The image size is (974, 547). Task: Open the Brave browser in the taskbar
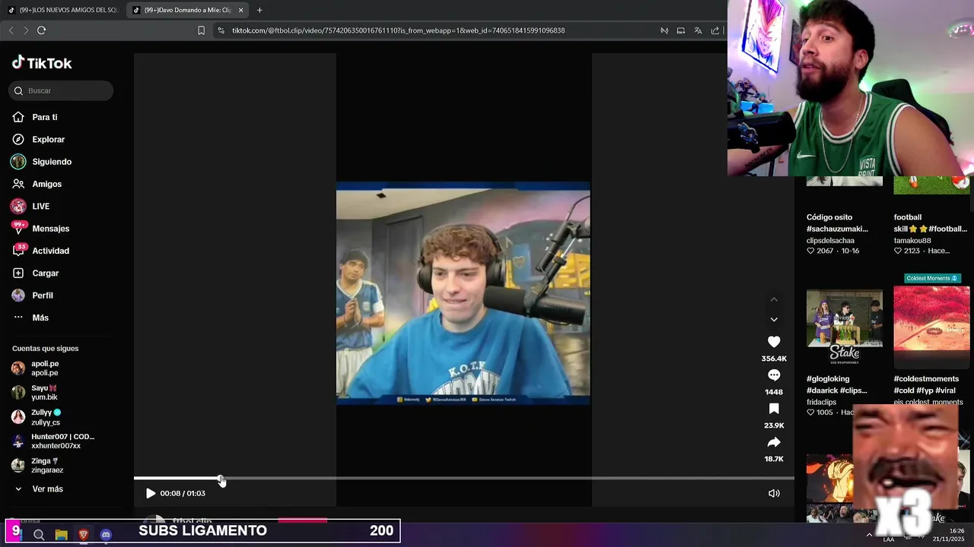(84, 535)
